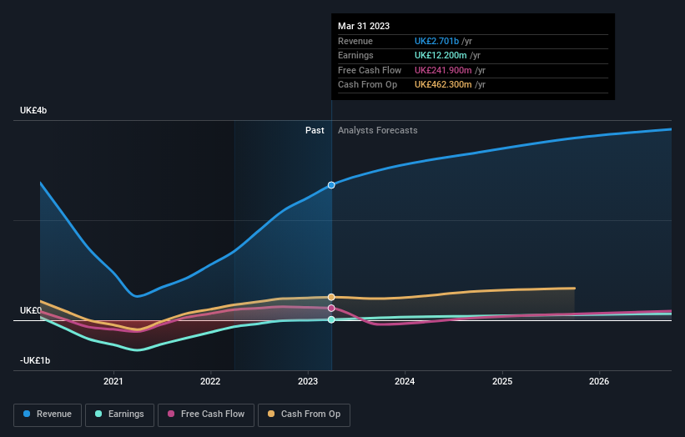
Task: Click the 2021 x-axis label
Action: point(113,381)
